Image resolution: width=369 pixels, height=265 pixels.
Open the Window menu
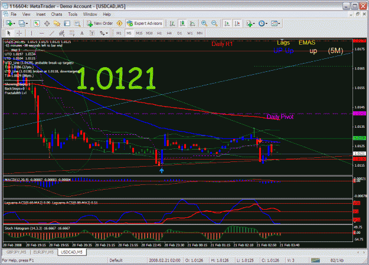pos(90,14)
